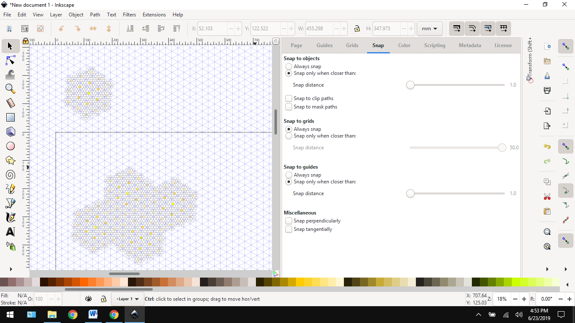Click Rotate 90 degrees clockwise icon
Viewport: 575px width, 323px height.
[77, 29]
